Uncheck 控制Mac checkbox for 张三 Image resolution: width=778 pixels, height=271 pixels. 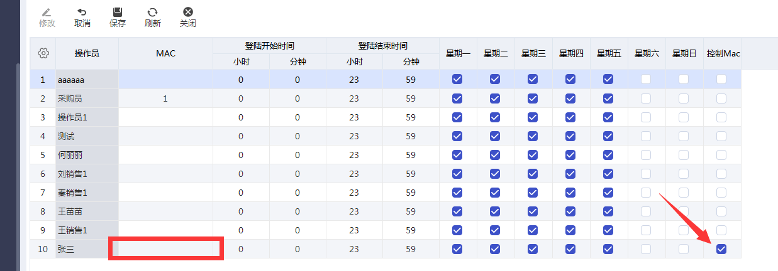click(x=721, y=249)
